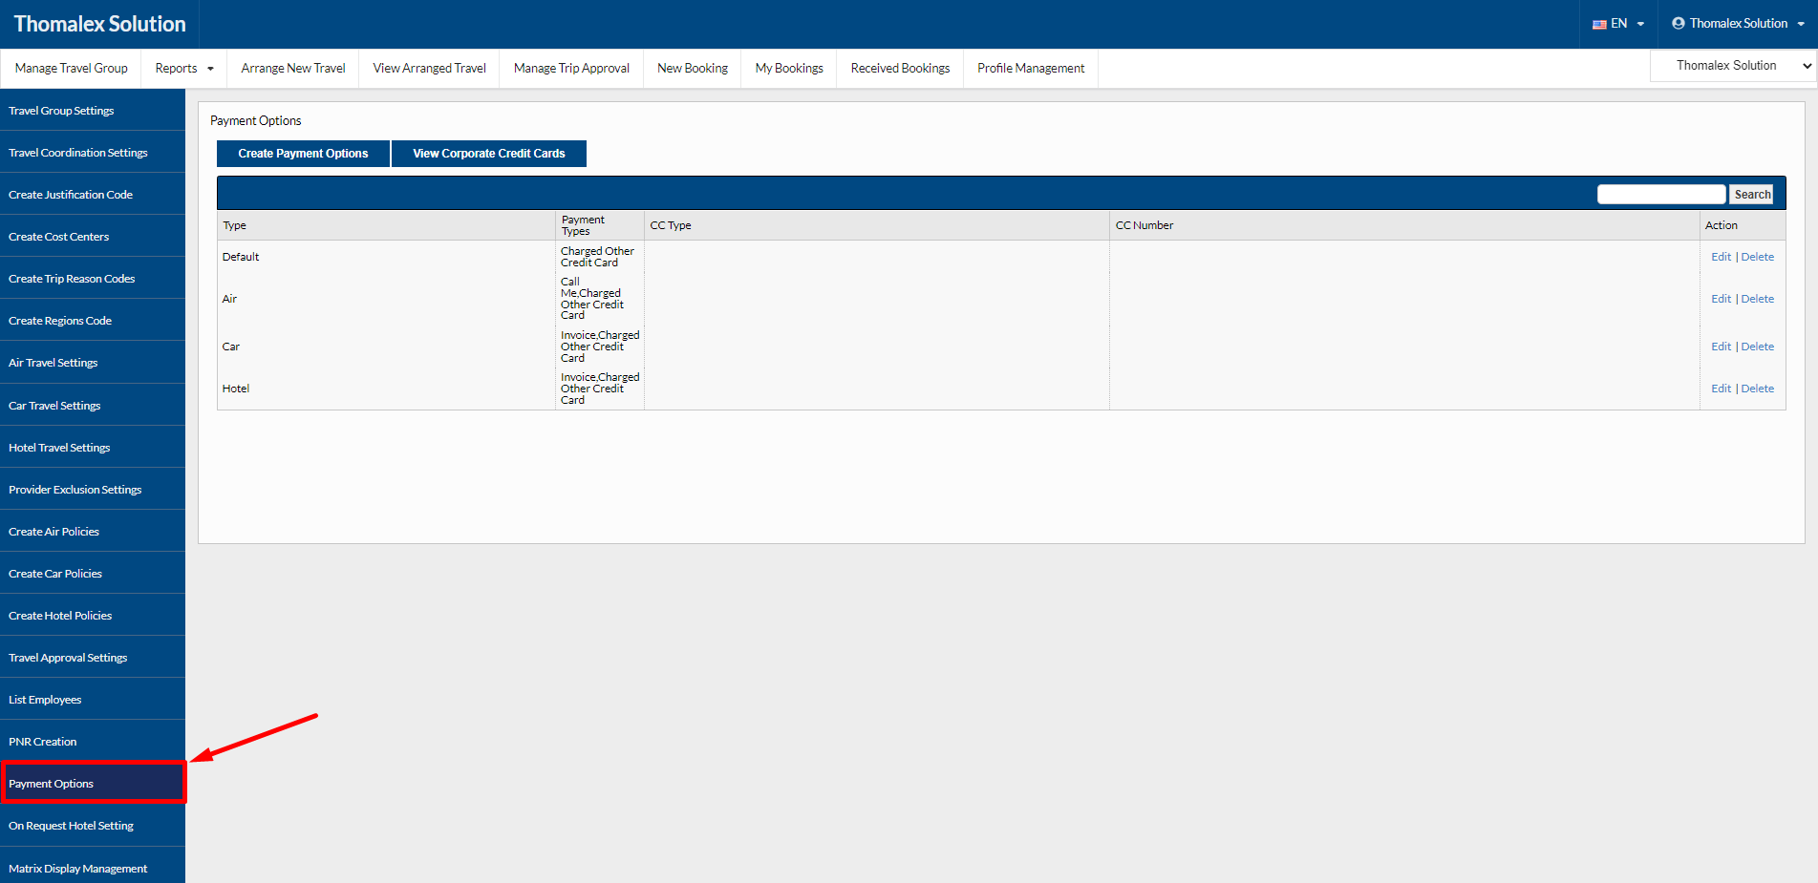Edit the Default payment option
The image size is (1818, 883).
(1721, 257)
